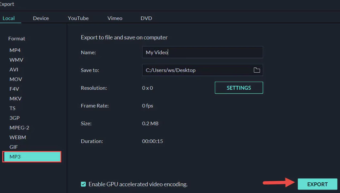This screenshot has height=193, width=340.
Task: Open the YouTube export tab
Action: [78, 18]
